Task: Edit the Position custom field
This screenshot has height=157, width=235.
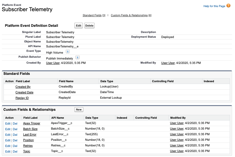Action: pyautogui.click(x=8, y=140)
